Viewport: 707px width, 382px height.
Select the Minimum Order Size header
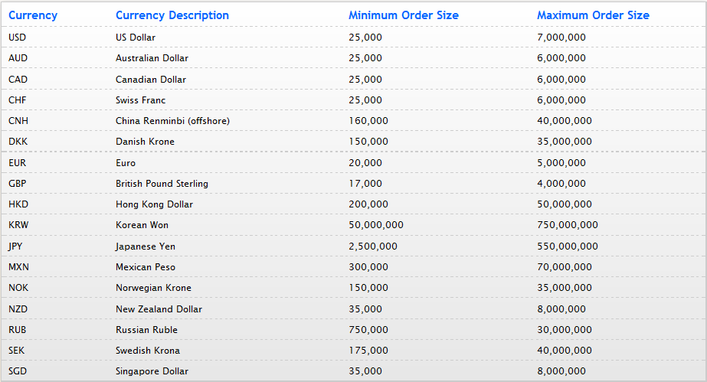[x=404, y=15]
